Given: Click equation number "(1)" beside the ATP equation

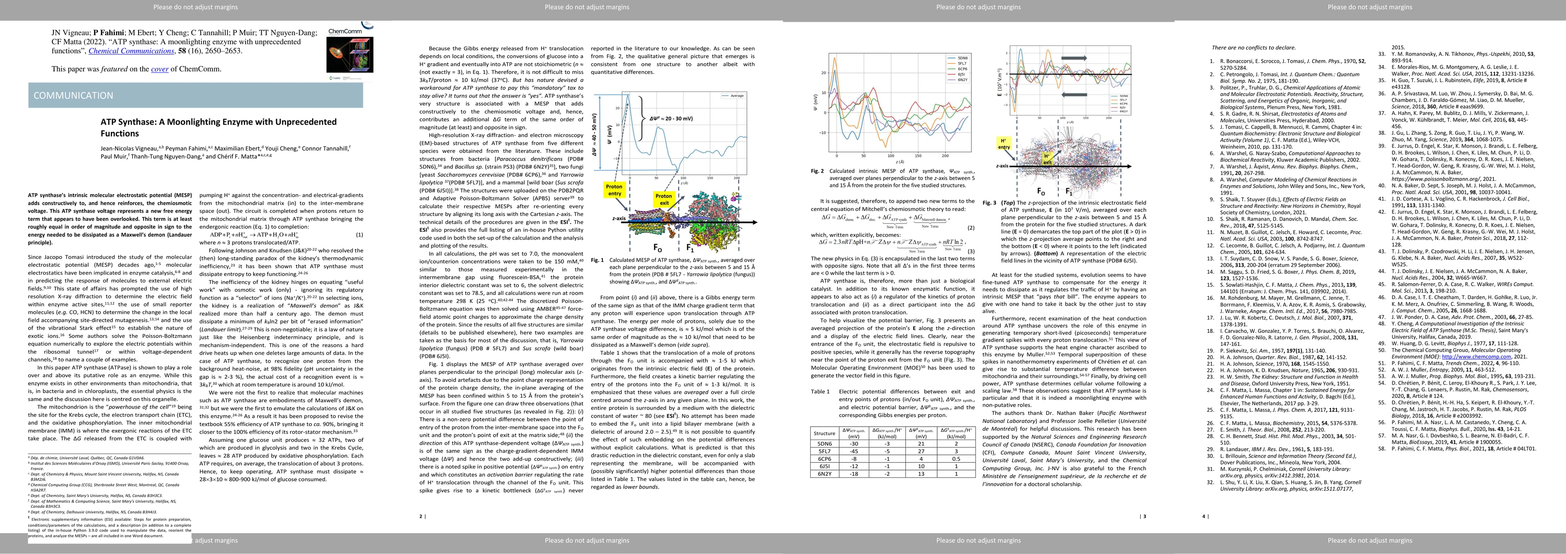Looking at the screenshot, I should [359, 234].
